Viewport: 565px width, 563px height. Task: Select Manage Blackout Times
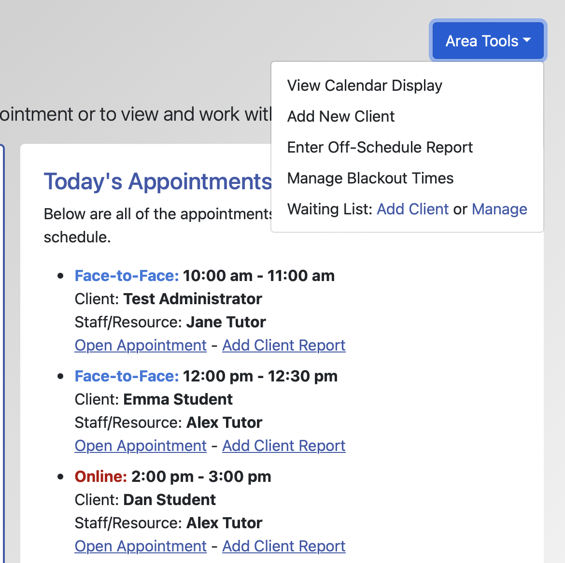point(370,178)
